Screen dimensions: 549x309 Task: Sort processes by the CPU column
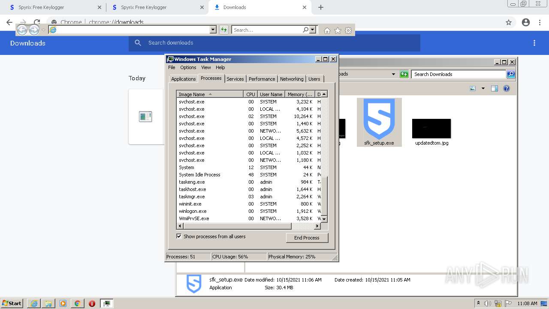point(250,94)
